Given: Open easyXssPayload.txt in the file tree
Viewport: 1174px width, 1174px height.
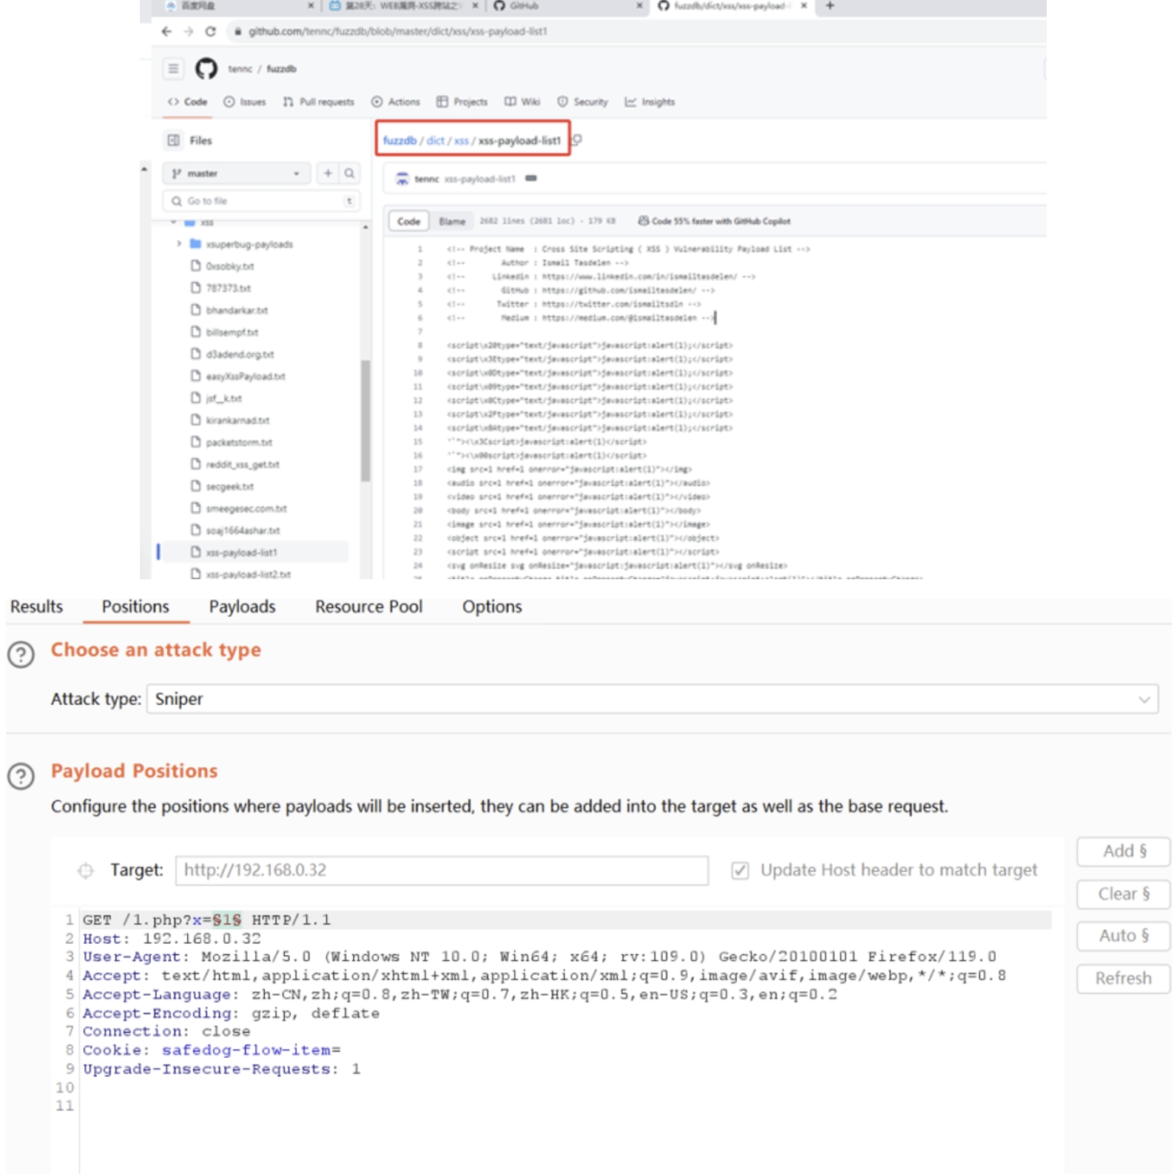Looking at the screenshot, I should (246, 377).
